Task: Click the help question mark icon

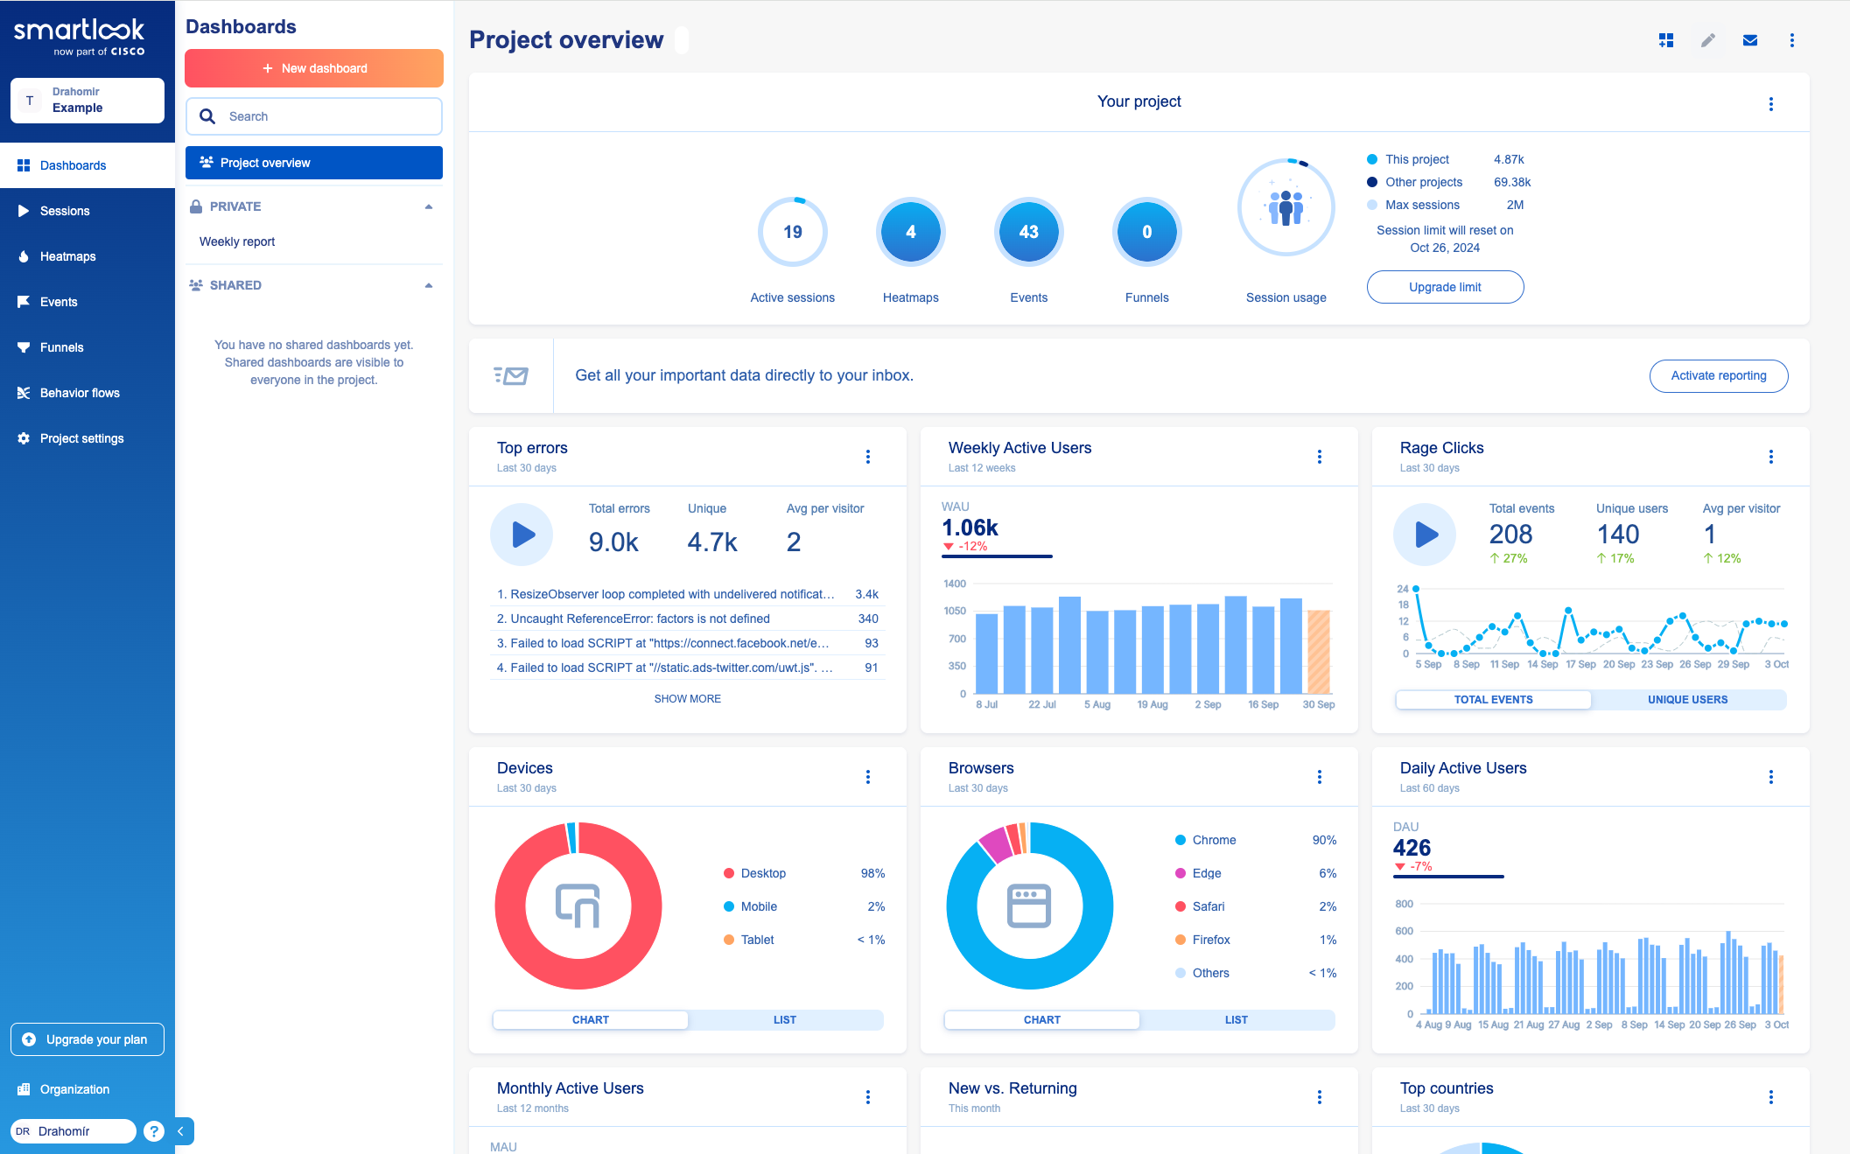Action: [154, 1131]
